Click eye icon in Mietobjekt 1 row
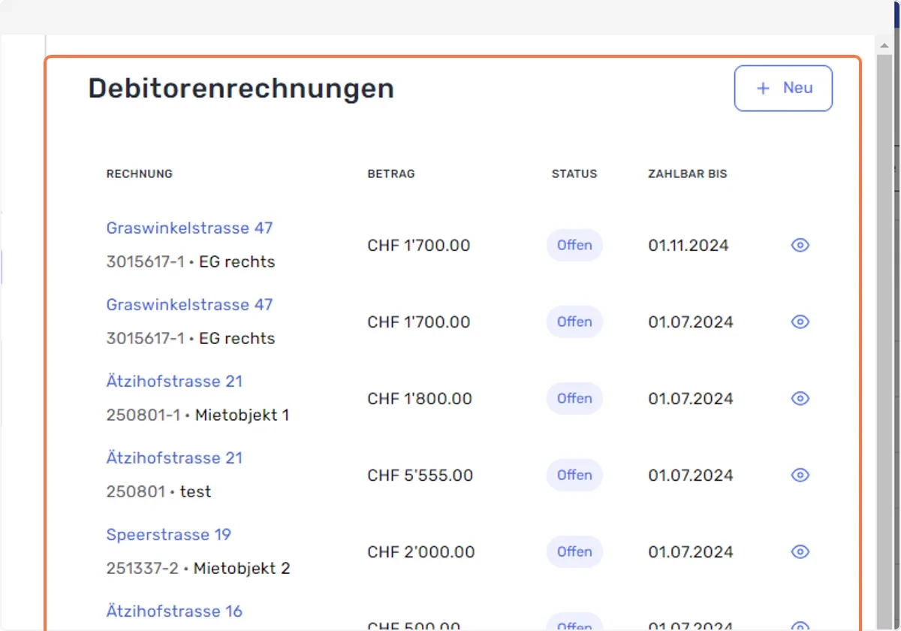 pos(800,398)
